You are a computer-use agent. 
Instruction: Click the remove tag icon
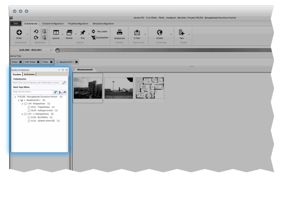(44, 38)
